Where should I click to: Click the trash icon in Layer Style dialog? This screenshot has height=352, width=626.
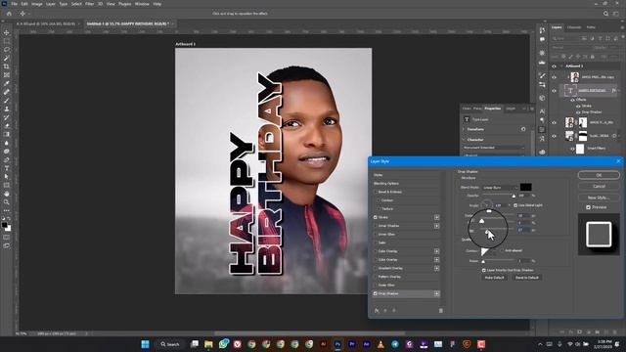441,311
